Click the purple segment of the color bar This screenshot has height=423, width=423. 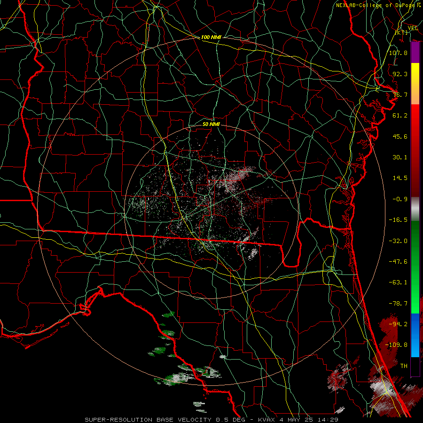[415, 52]
